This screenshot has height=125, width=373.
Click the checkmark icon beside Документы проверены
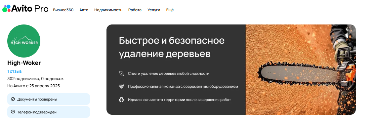[13, 99]
